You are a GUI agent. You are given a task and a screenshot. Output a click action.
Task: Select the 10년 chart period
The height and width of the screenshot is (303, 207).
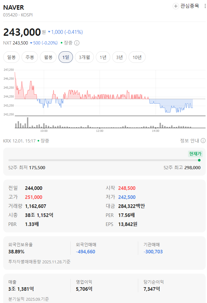[x=137, y=57]
